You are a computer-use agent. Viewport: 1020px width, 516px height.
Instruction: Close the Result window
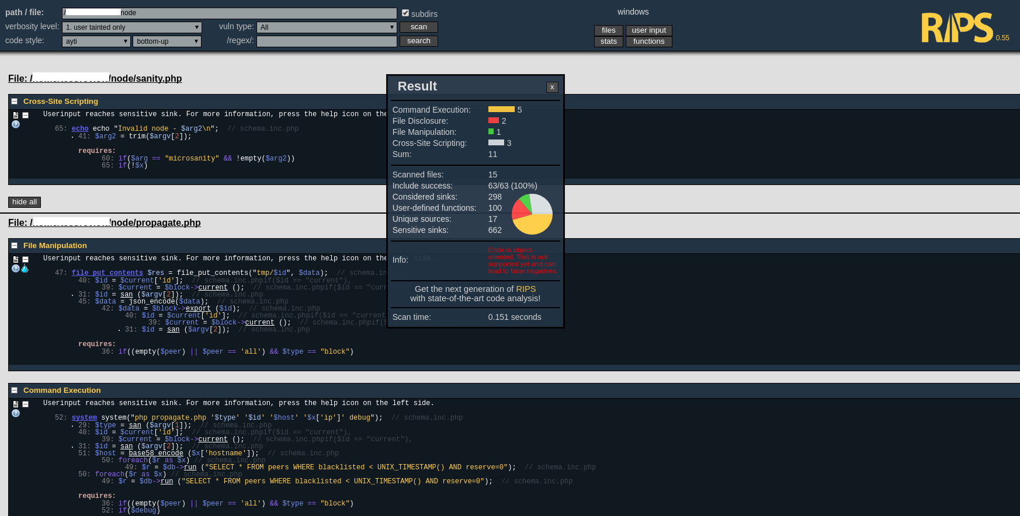pyautogui.click(x=552, y=87)
